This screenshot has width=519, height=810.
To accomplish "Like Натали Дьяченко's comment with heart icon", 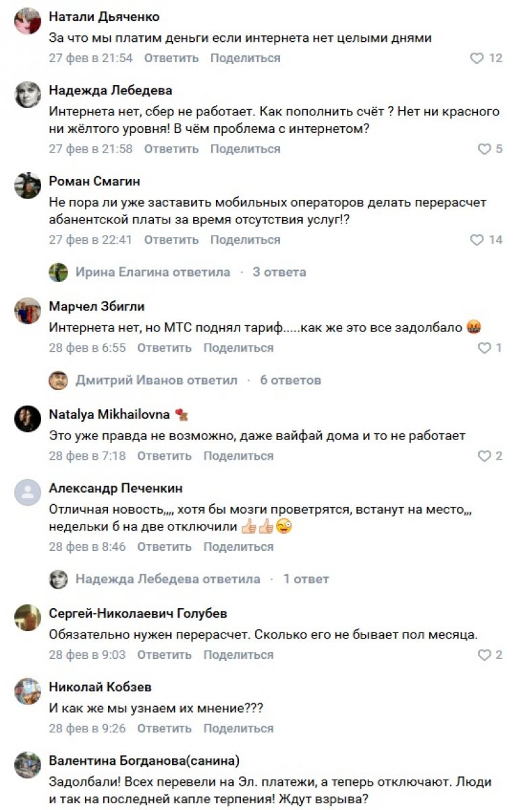I will click(x=477, y=58).
